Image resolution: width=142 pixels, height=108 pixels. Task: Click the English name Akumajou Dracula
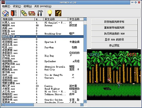(55, 67)
